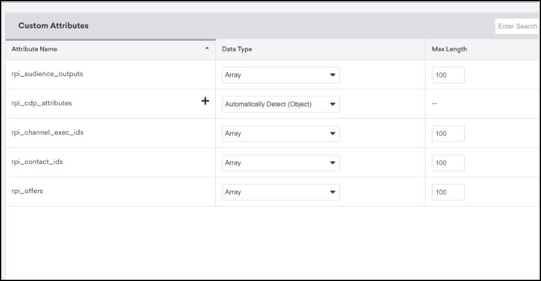Expand Data Type dropdown for rpi_channel_exec_ids
This screenshot has height=281, width=541.
click(x=280, y=133)
